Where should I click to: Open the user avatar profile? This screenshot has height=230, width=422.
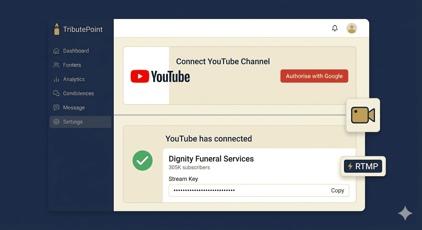pos(352,28)
